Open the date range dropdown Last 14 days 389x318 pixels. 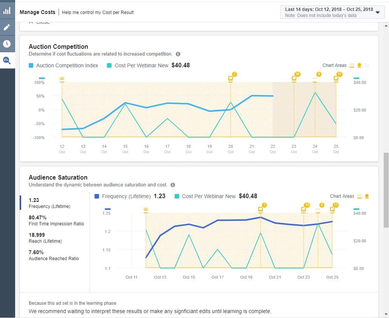point(332,12)
